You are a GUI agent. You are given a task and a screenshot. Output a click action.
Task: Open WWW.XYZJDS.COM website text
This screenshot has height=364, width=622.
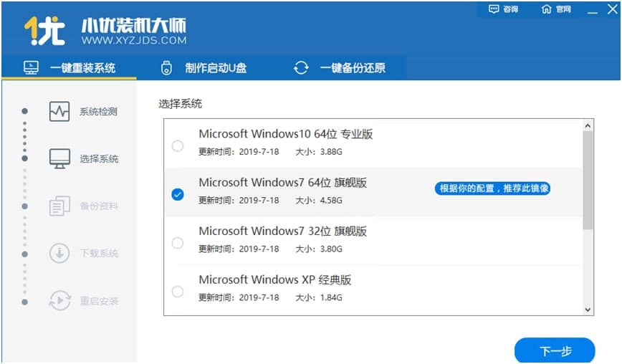(134, 40)
